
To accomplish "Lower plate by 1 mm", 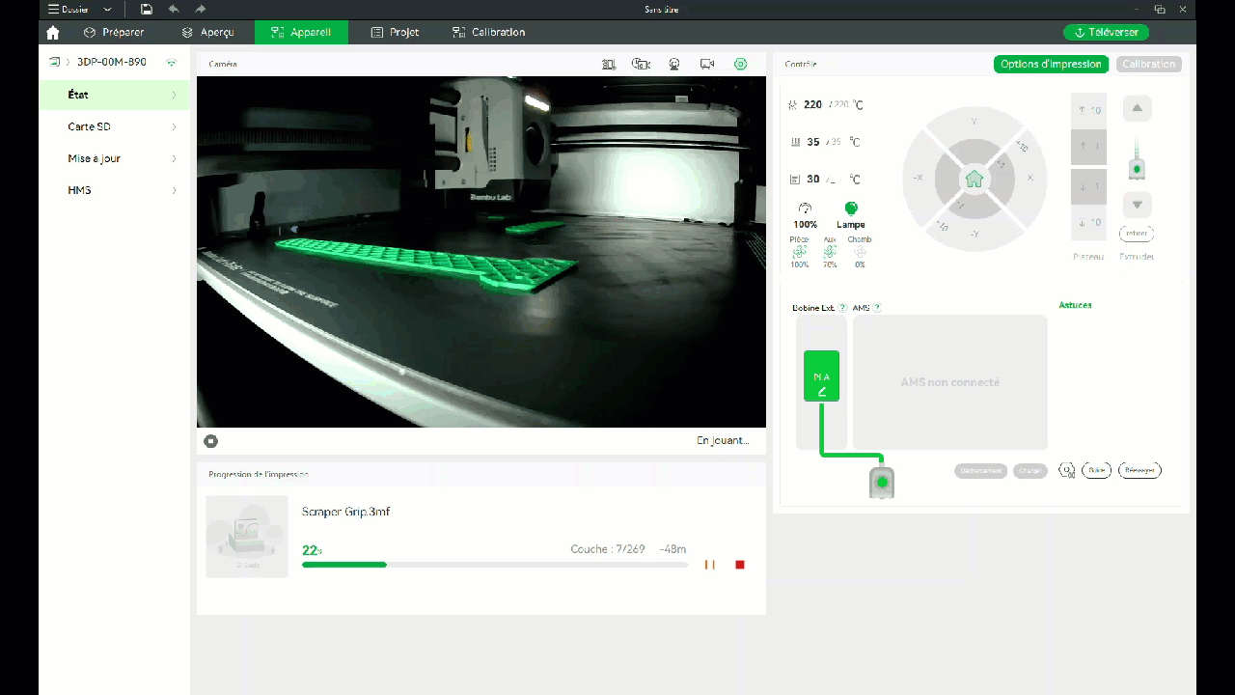I will point(1088,186).
